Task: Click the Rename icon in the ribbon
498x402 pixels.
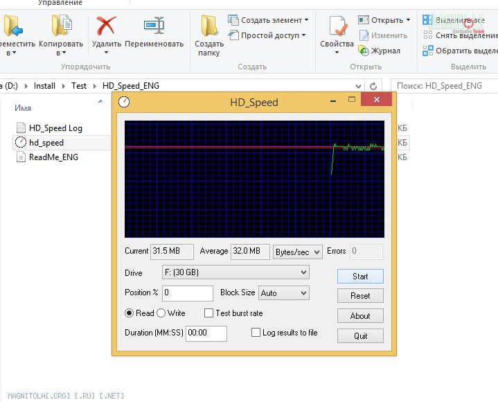Action: 154,26
